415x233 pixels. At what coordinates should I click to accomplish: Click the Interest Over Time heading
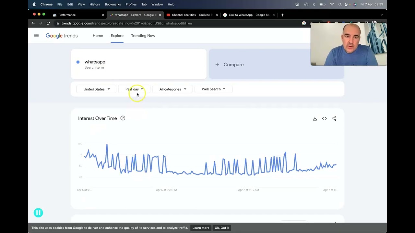coord(97,118)
